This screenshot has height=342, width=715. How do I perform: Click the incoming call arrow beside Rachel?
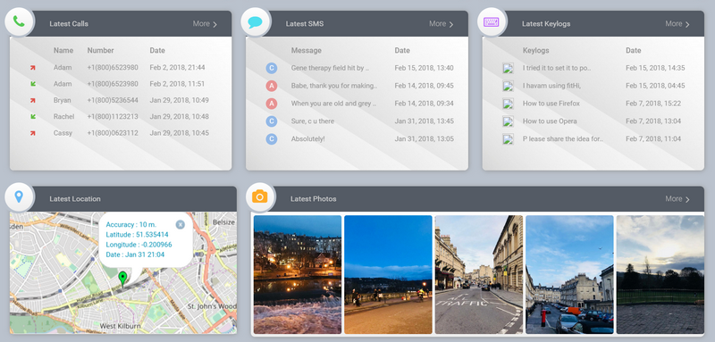coord(33,117)
